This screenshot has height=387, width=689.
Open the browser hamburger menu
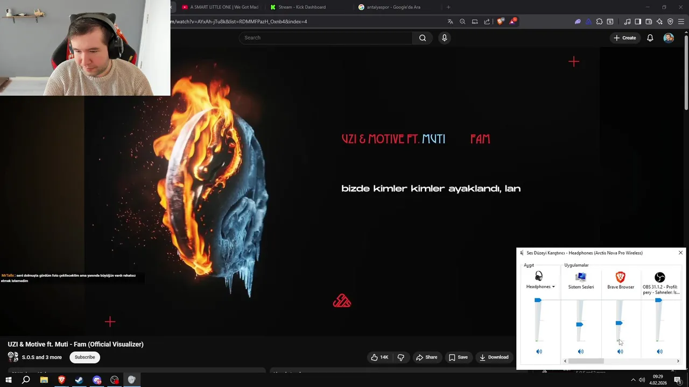tap(681, 21)
